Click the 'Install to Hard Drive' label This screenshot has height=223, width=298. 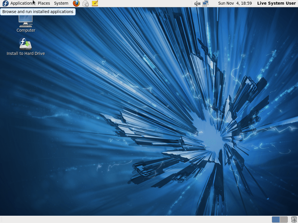26,53
